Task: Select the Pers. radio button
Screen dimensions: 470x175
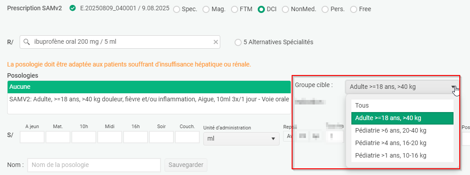Action: pos(325,10)
